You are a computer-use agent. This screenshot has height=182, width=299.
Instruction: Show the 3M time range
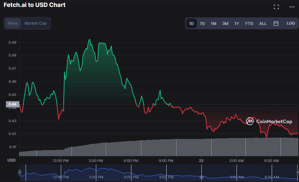pos(225,23)
